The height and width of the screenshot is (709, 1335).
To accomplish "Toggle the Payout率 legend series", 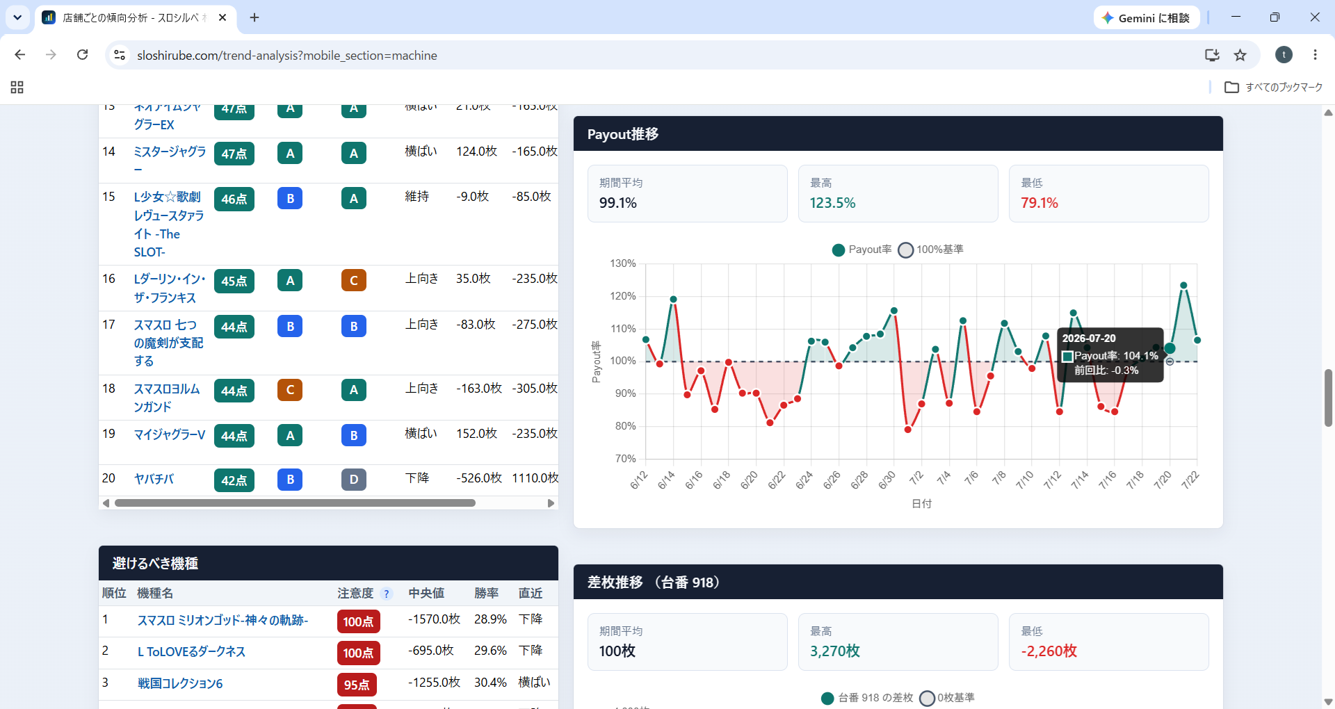I will click(861, 250).
